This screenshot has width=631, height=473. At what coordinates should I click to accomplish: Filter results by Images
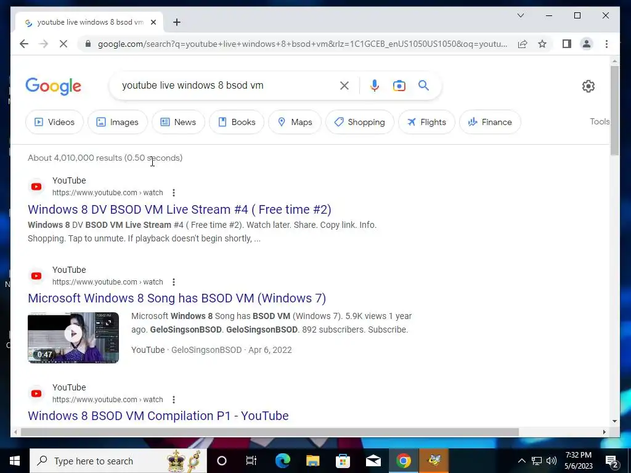pos(118,122)
